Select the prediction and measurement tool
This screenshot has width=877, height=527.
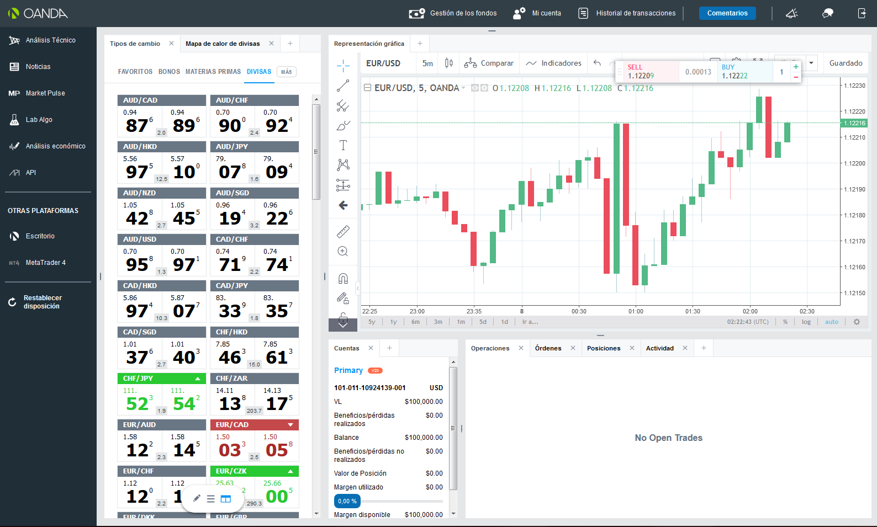343,185
